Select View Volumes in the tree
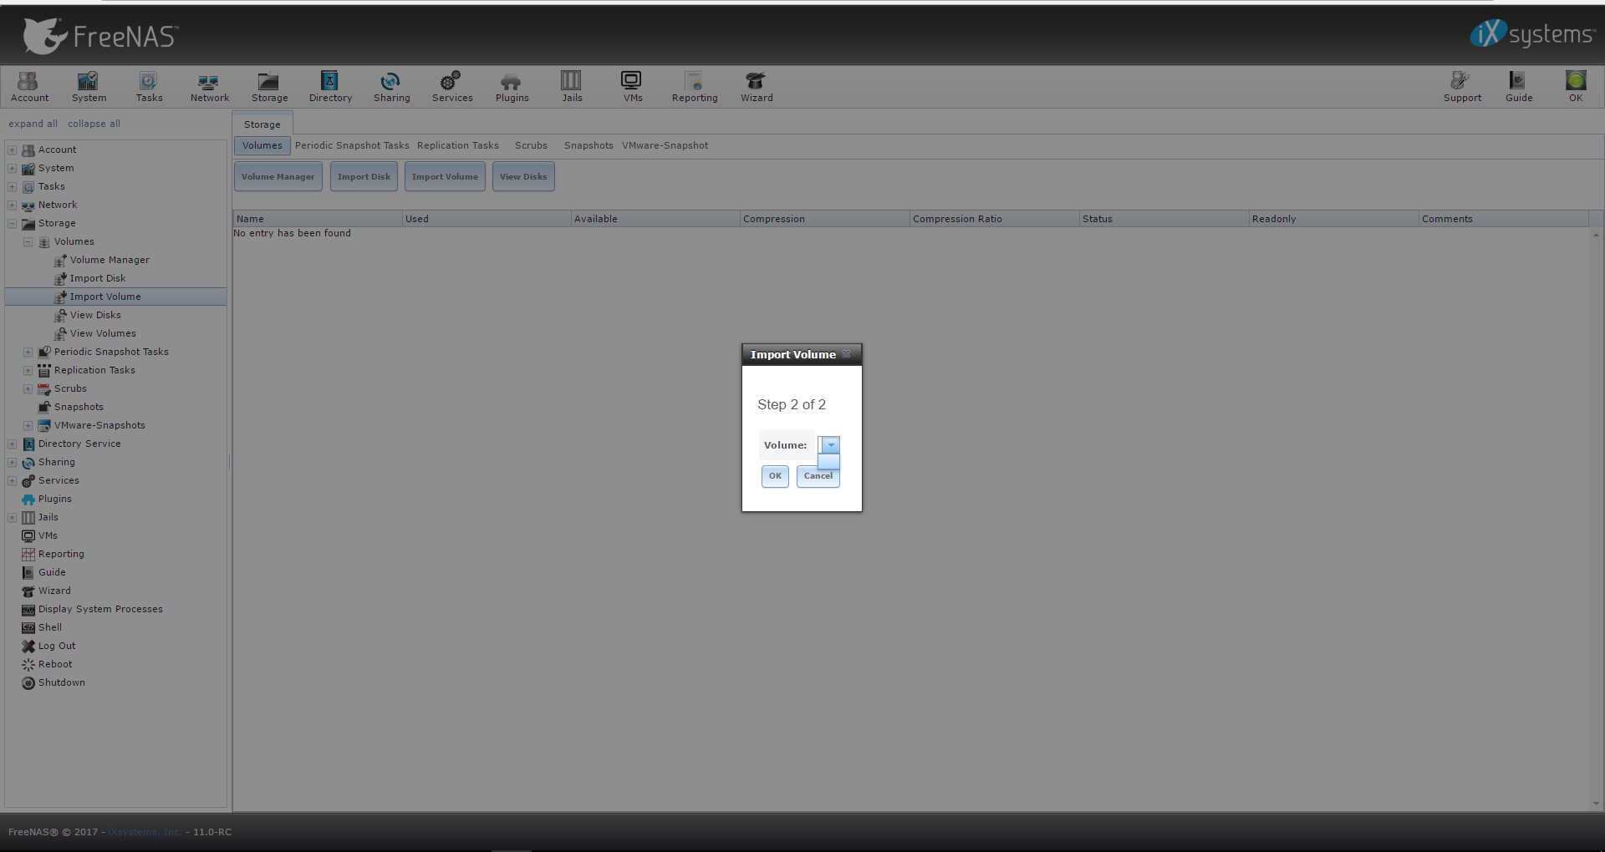The height and width of the screenshot is (852, 1605). pyautogui.click(x=103, y=333)
